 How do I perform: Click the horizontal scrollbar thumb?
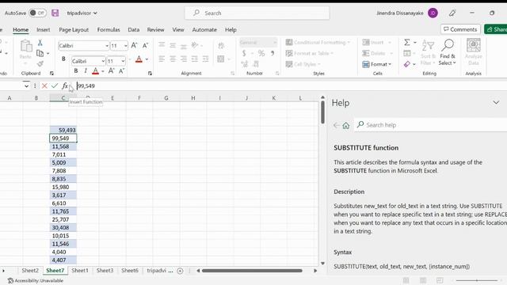click(x=252, y=271)
